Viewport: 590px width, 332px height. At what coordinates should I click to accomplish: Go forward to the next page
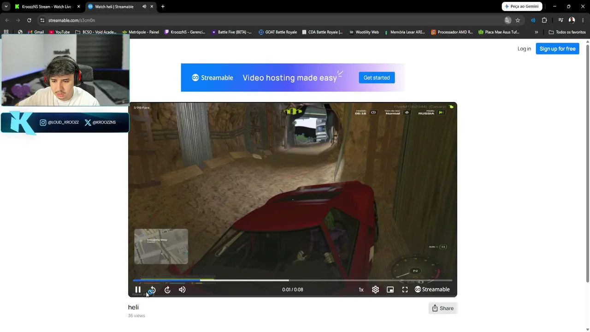pyautogui.click(x=18, y=20)
